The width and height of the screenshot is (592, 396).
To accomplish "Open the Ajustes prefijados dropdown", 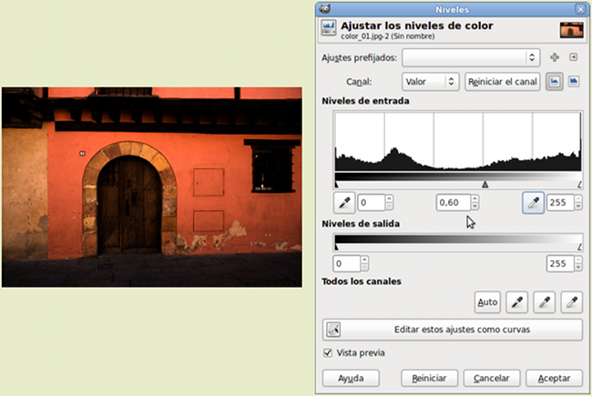I will click(471, 57).
